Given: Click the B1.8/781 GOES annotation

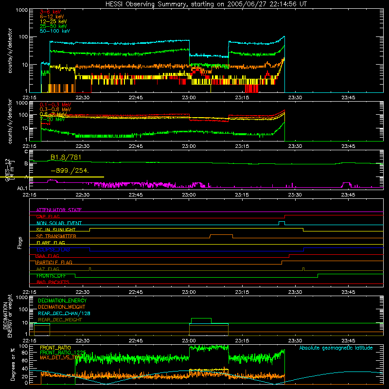Looking at the screenshot, I should point(66,157).
